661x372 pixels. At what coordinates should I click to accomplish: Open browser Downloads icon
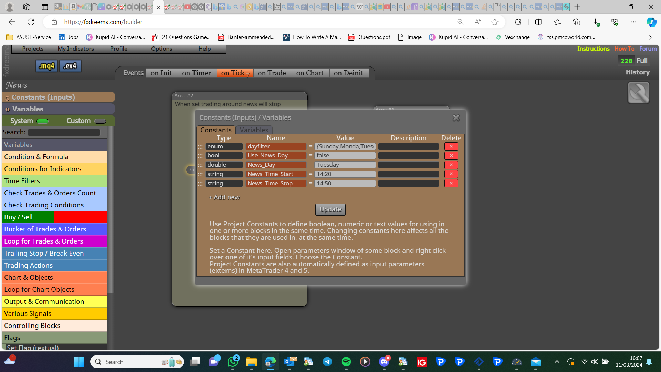596,22
